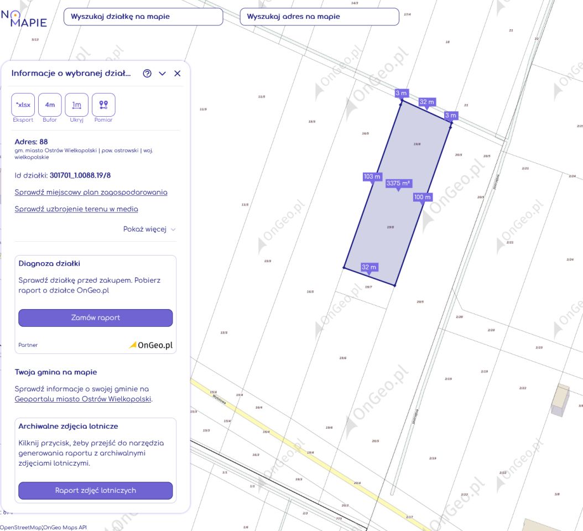Click the xlsx Eksport icon
This screenshot has height=531, width=583.
pos(23,105)
